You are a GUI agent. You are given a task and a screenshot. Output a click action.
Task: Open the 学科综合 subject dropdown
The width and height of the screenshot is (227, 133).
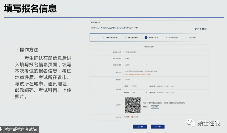[x=139, y=93]
